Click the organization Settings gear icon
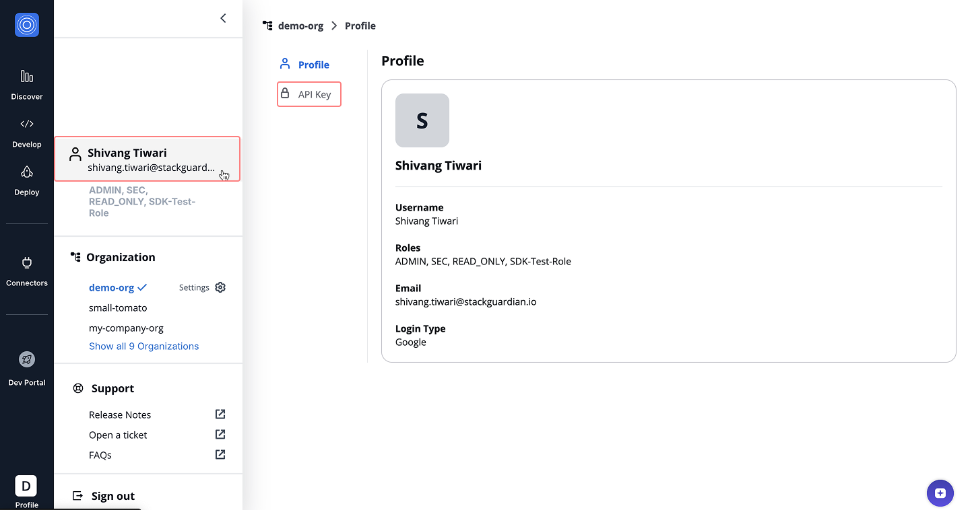 click(x=220, y=287)
